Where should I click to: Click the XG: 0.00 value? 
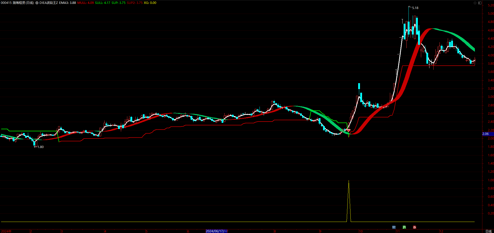coord(150,3)
